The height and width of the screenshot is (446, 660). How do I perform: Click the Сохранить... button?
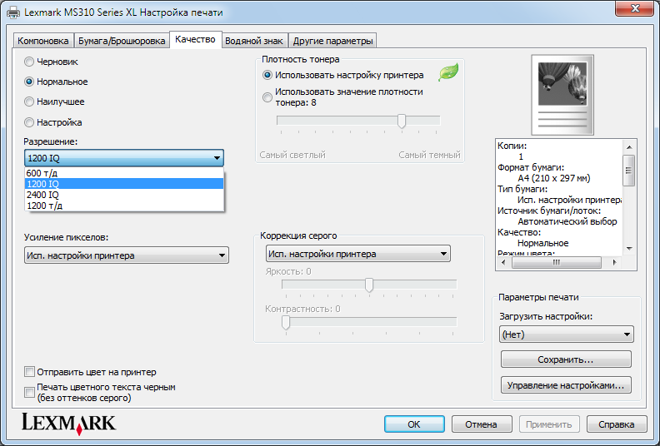tap(566, 359)
